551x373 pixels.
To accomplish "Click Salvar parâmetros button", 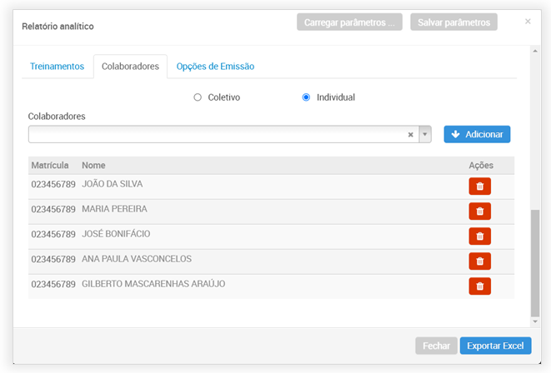I will tap(453, 22).
